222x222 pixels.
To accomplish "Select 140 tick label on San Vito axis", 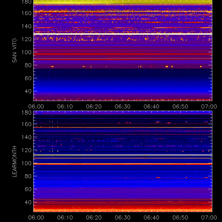I will [26, 26].
